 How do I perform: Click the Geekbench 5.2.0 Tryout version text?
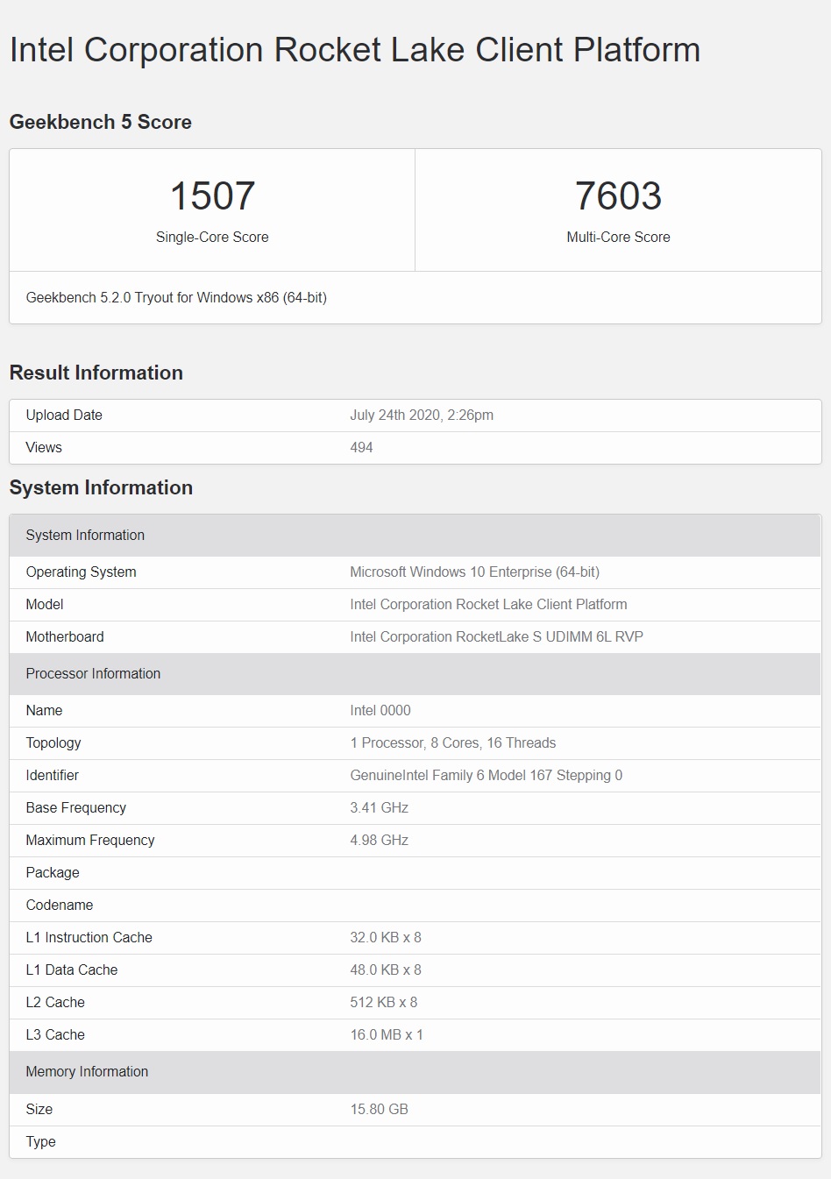176,297
